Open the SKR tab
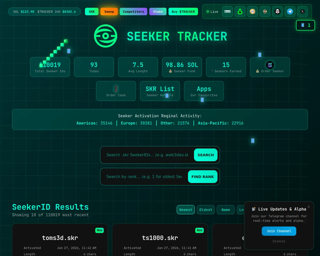The width and height of the screenshot is (320, 256). coord(92,11)
